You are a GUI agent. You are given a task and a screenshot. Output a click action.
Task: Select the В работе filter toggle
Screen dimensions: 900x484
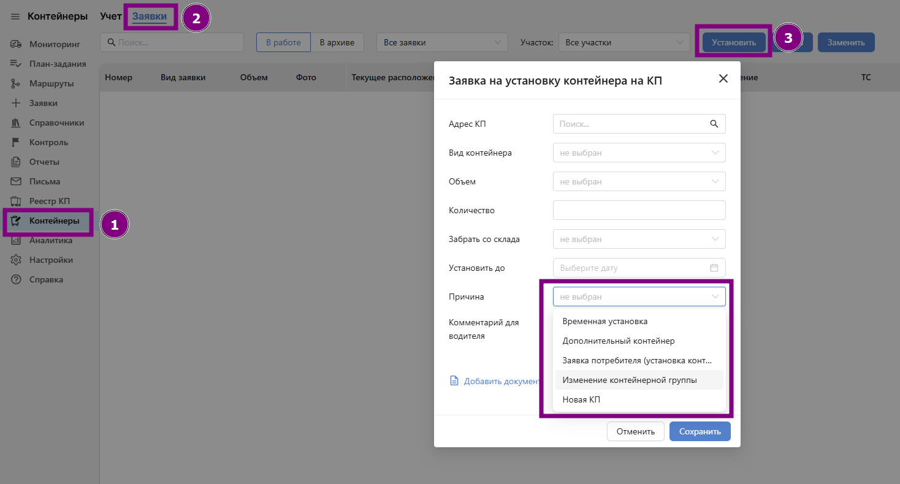[x=283, y=42]
